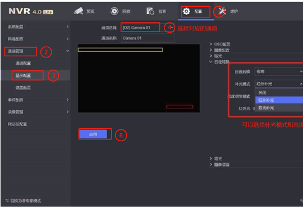Expand the 系统配置 menu arrow

68,26
